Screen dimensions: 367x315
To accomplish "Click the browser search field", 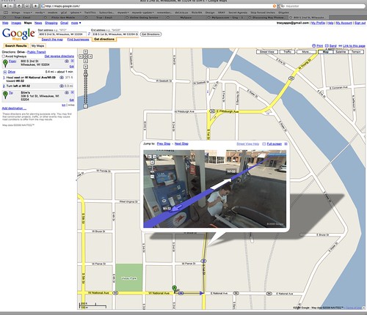I will pyautogui.click(x=322, y=6).
